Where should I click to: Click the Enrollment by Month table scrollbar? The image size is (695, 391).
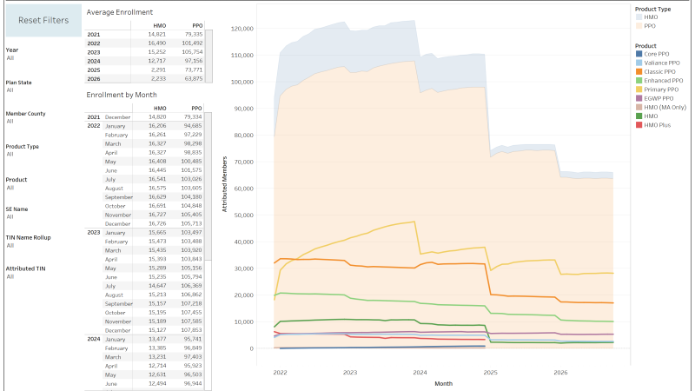208,186
